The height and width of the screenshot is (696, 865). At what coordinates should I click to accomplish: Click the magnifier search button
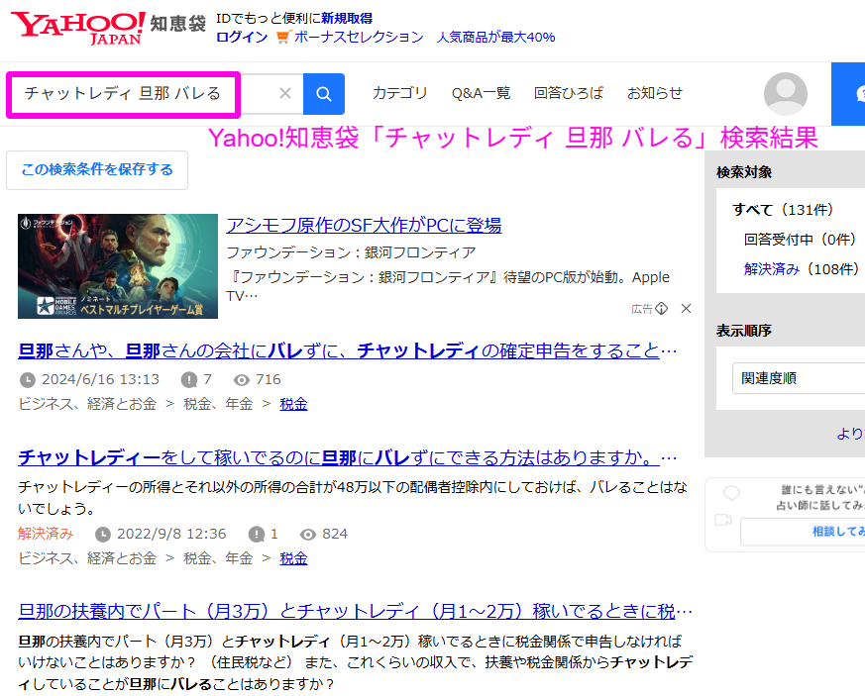[324, 94]
